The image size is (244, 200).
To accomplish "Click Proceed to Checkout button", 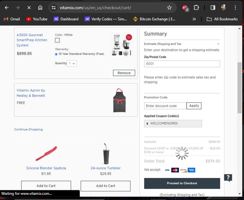I will 182,183.
